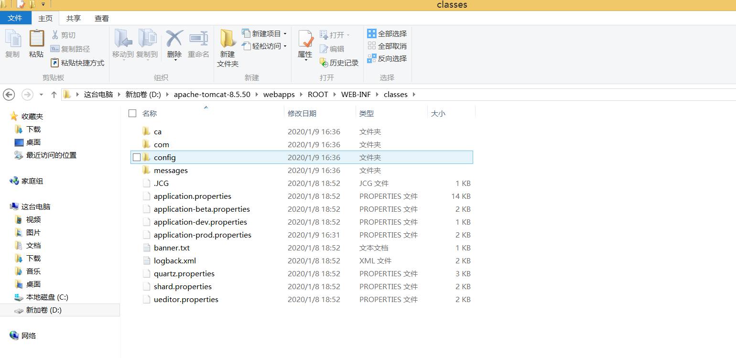This screenshot has height=358, width=736.
Task: Expand the Properties (属性) dropdown arrow
Action: [x=305, y=60]
